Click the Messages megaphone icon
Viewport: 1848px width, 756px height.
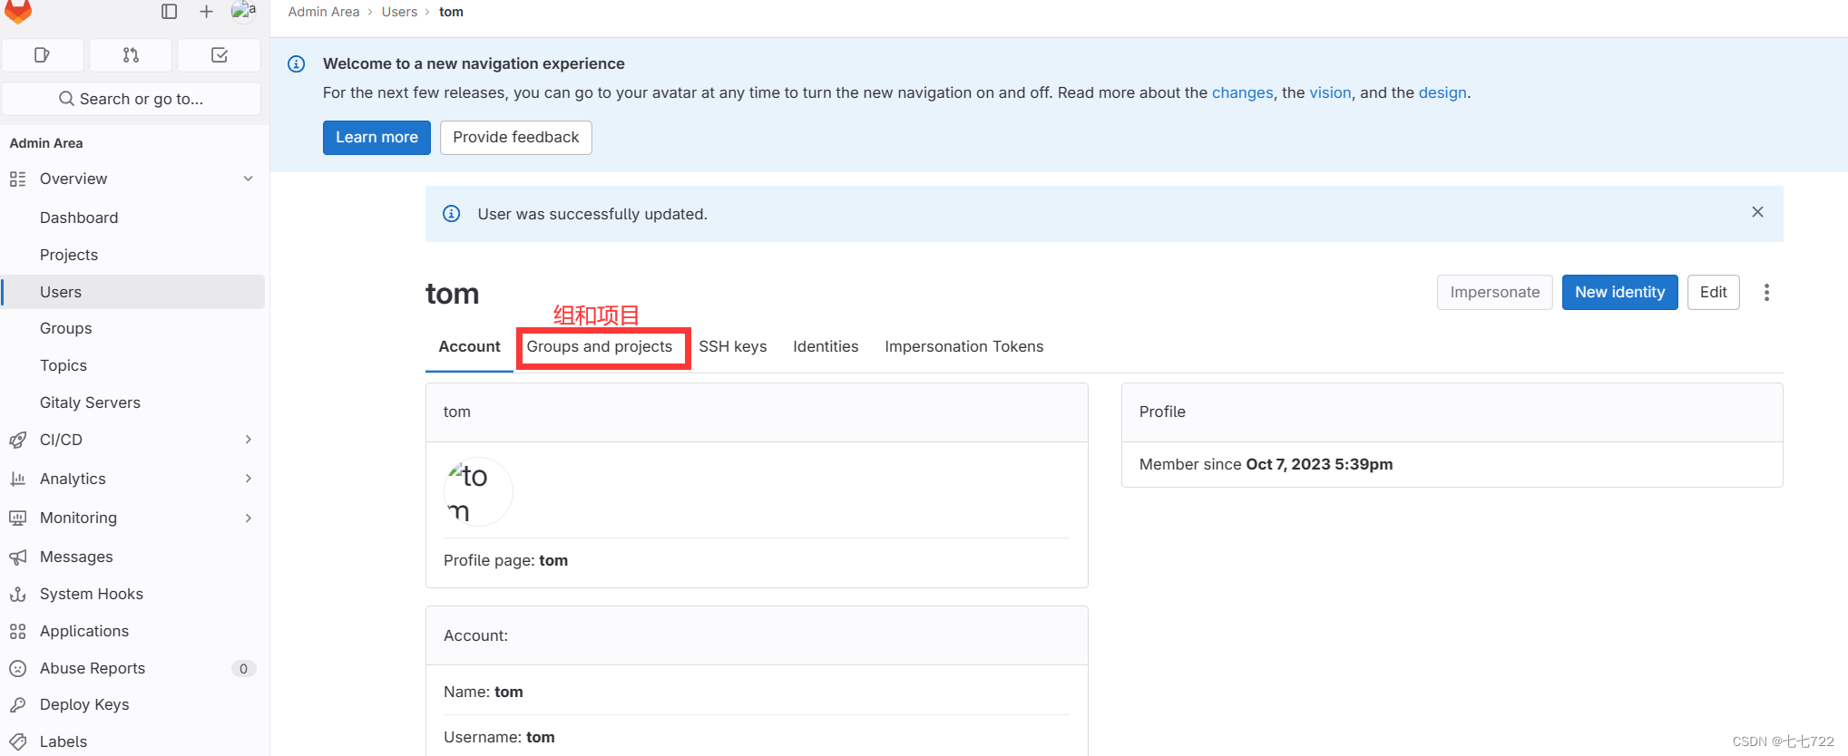coord(17,557)
